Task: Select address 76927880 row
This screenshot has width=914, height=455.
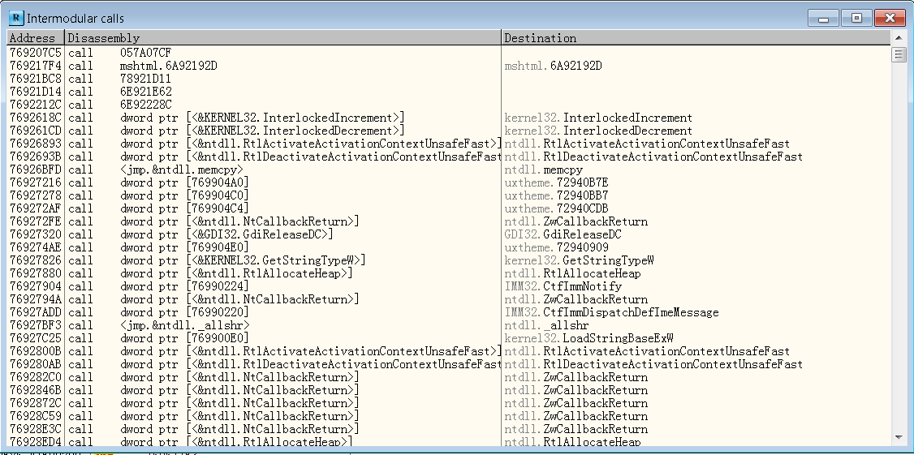Action: pyautogui.click(x=449, y=273)
